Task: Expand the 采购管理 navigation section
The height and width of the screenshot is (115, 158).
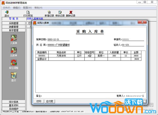Action: click(14, 23)
